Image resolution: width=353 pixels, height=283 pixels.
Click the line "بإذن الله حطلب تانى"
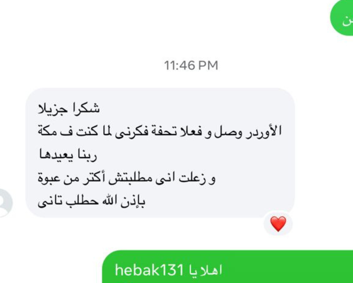(x=91, y=201)
